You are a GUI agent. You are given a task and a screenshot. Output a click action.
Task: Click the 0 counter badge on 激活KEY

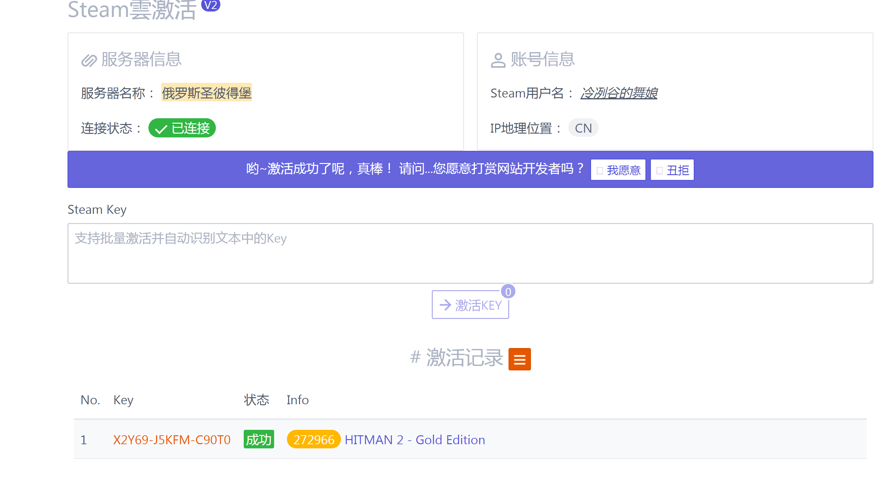pyautogui.click(x=508, y=291)
